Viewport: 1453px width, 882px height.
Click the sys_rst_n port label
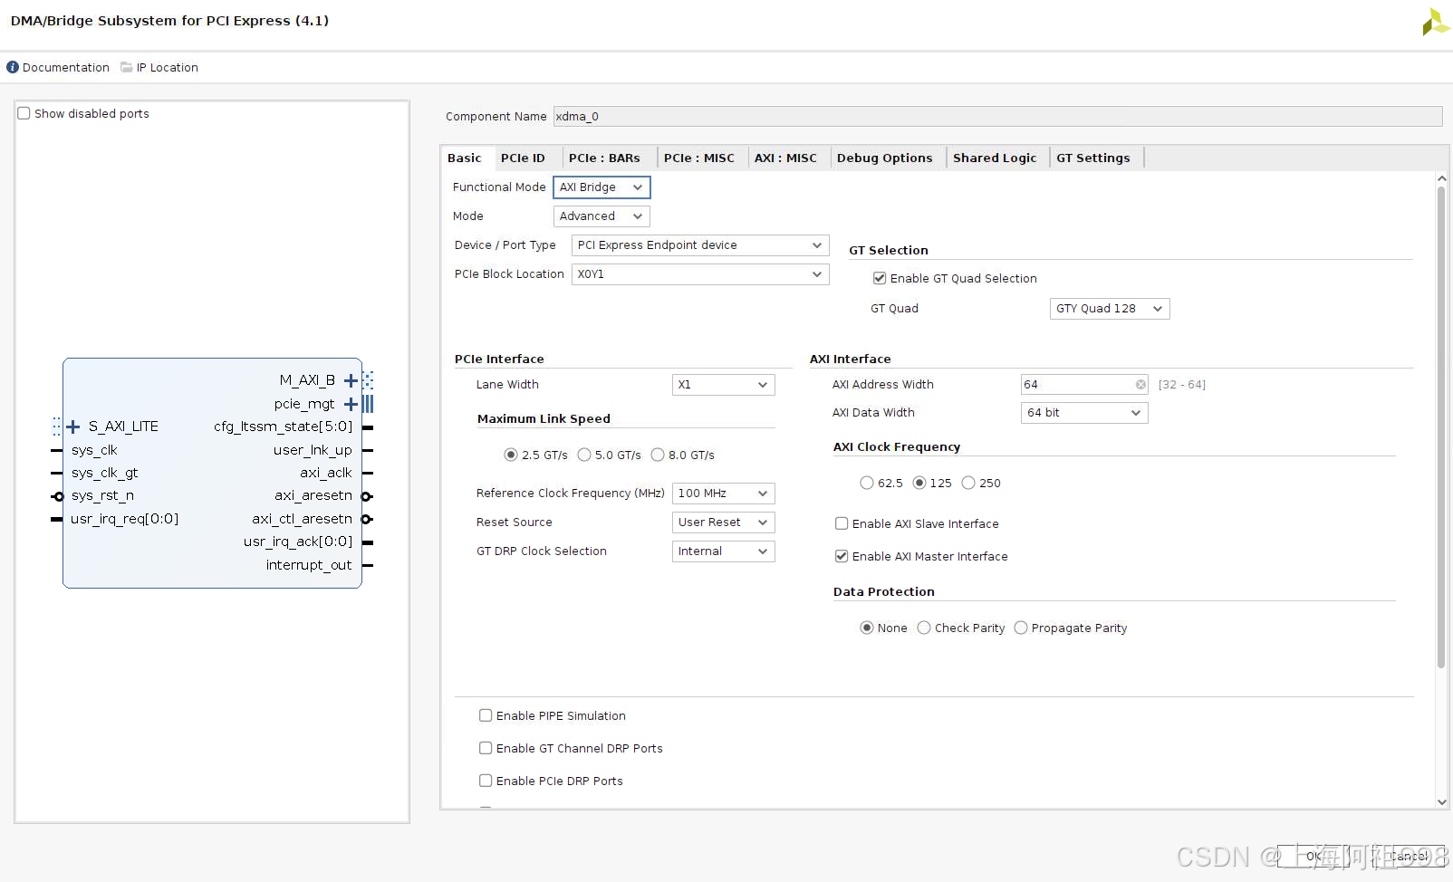102,495
